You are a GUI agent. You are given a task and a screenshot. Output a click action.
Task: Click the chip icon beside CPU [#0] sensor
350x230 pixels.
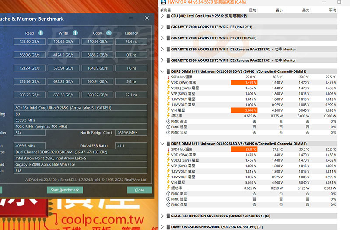[x=168, y=16]
